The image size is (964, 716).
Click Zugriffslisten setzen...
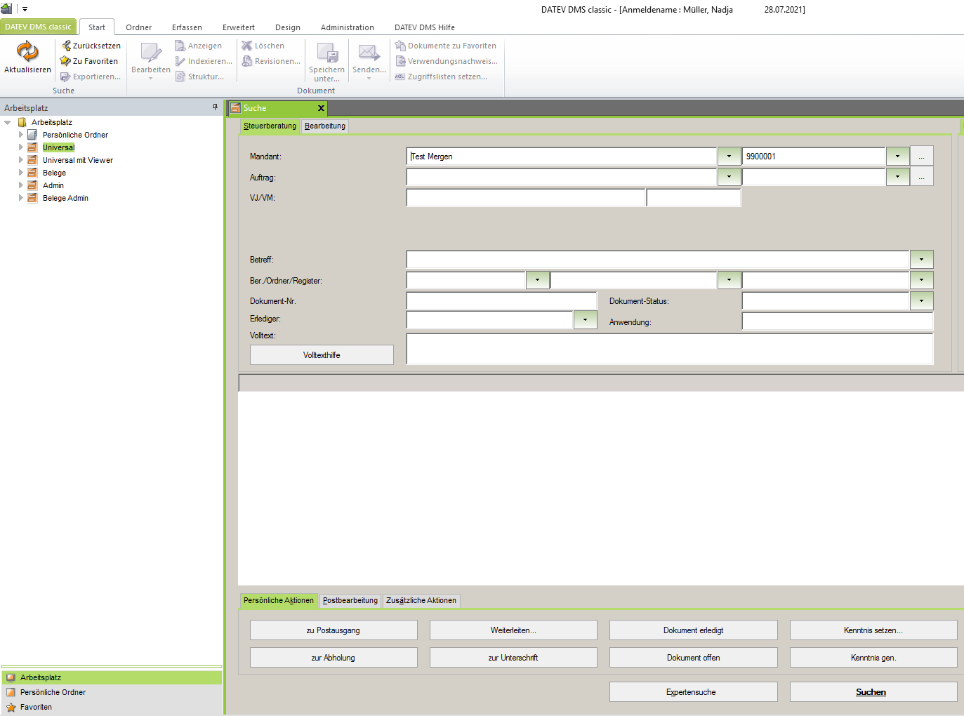[441, 77]
